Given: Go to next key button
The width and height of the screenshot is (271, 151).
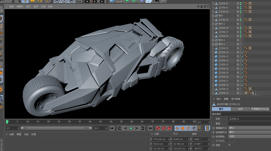Looking at the screenshot, I should coord(142,128).
